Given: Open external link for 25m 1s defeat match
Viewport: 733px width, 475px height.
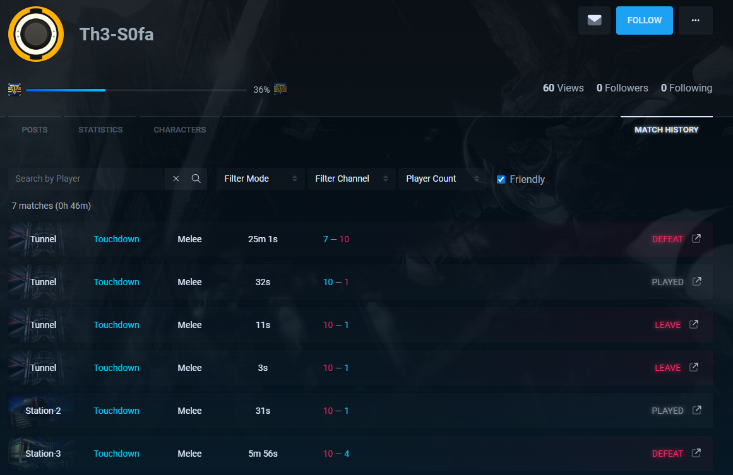Looking at the screenshot, I should [696, 239].
